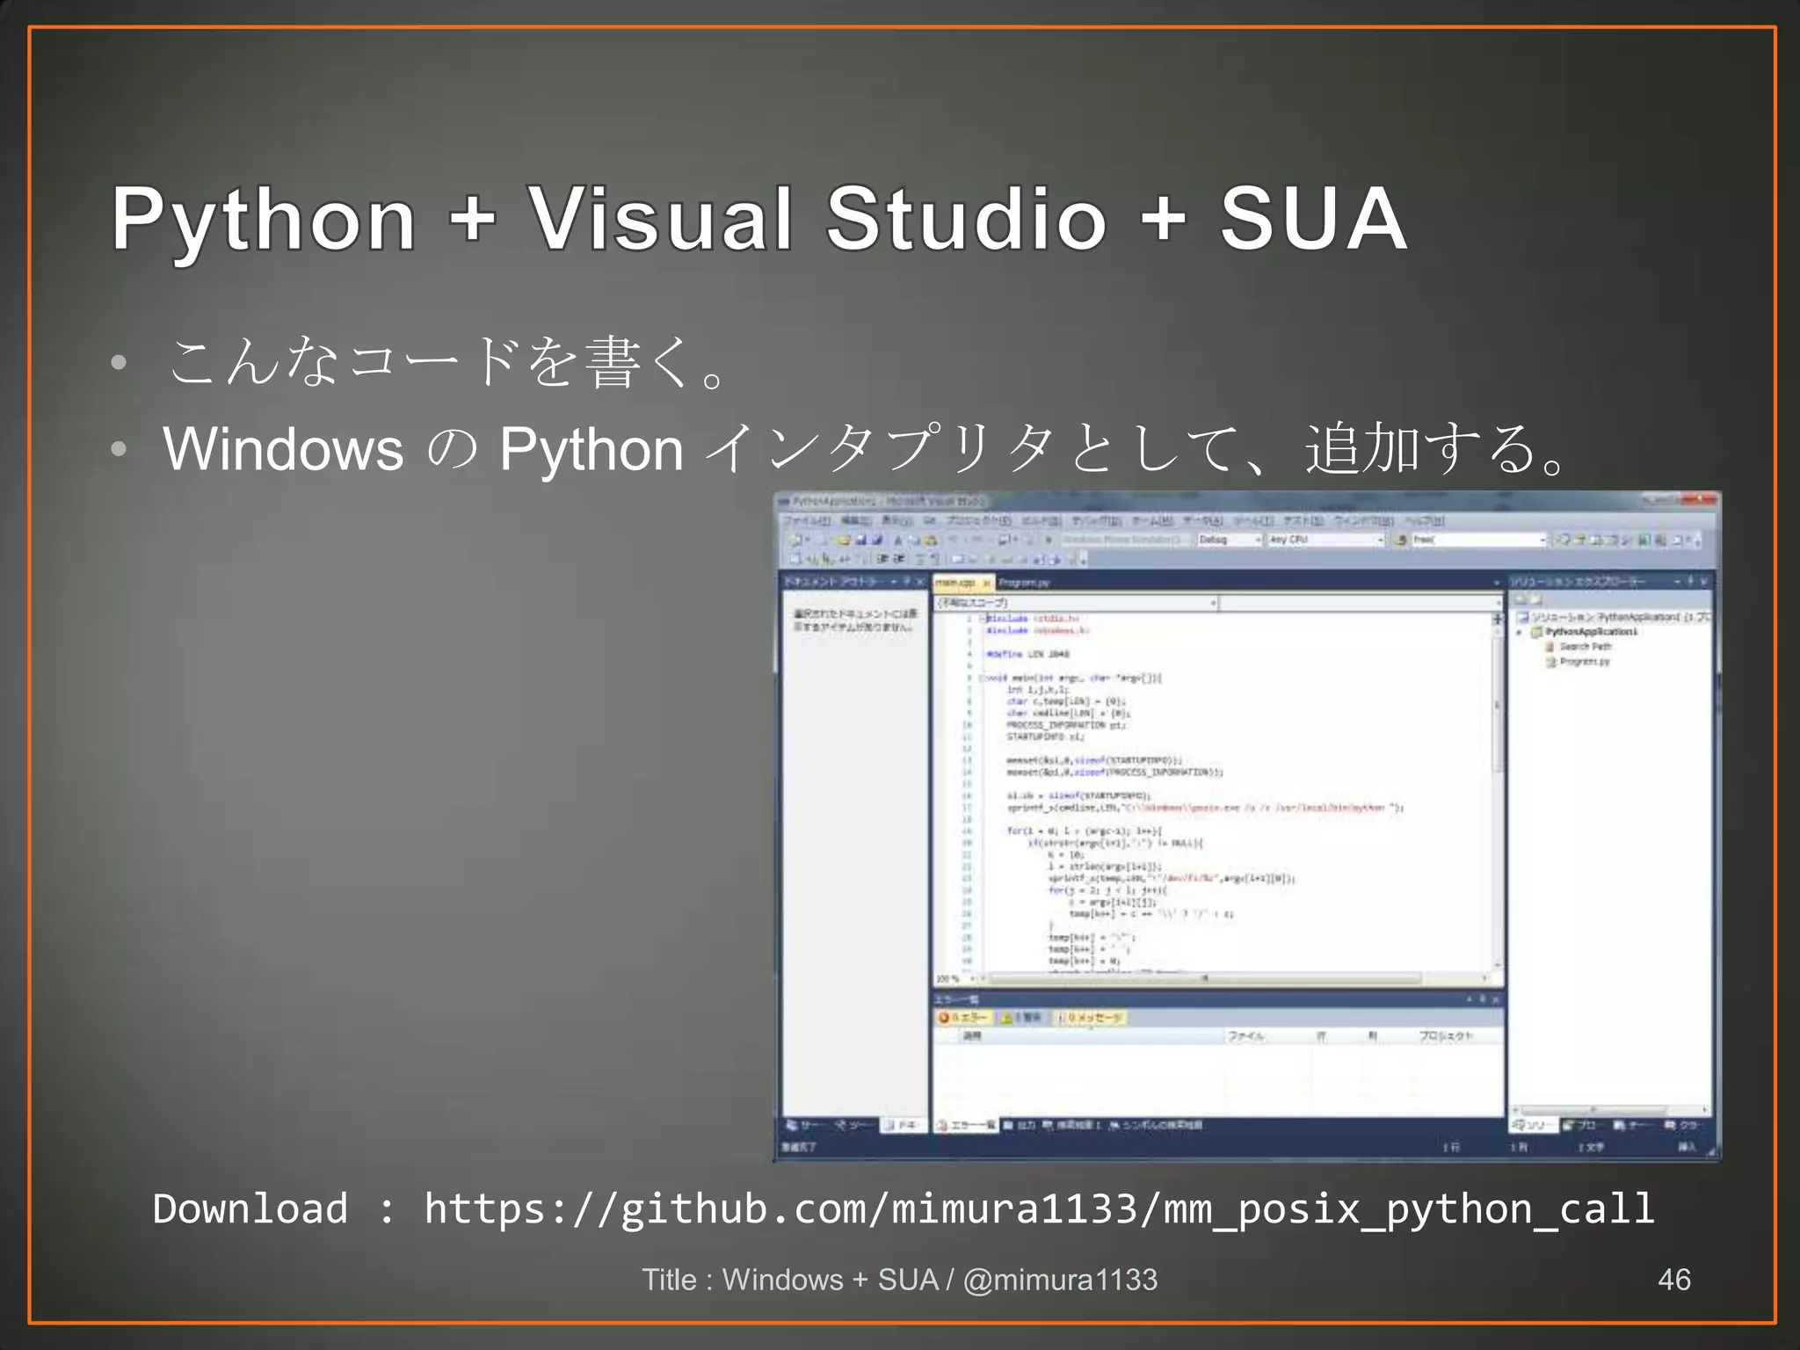Open ドキュメント アウトライン panel options dropdown
The height and width of the screenshot is (1350, 1800).
894,582
